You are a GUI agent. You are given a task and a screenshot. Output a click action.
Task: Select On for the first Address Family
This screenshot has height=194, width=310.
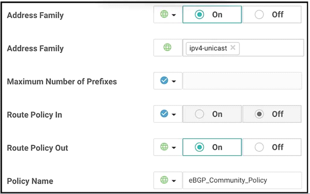(212, 15)
